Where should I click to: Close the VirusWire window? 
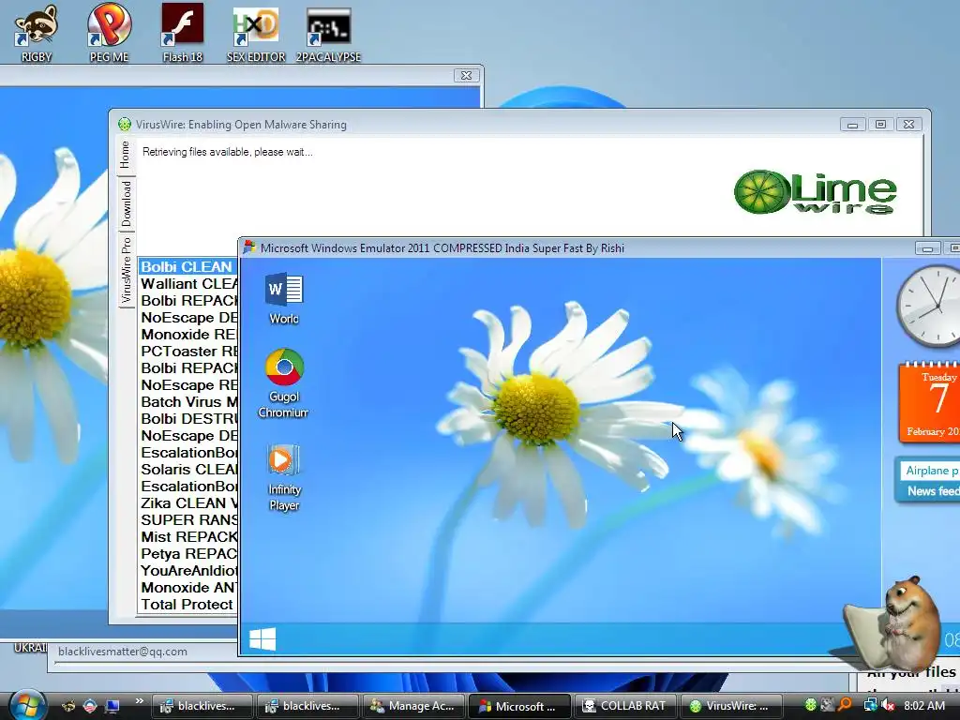tap(908, 125)
